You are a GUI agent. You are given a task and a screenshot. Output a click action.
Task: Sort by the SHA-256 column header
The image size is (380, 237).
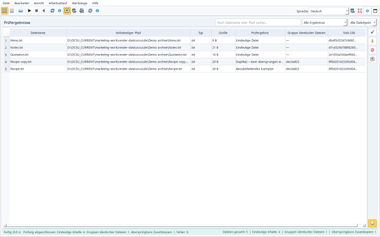347,33
